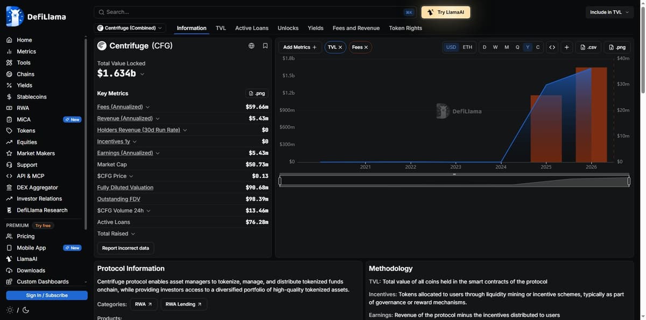This screenshot has width=646, height=320.
Task: Open API & MCP sidebar entry
Action: (x=31, y=176)
